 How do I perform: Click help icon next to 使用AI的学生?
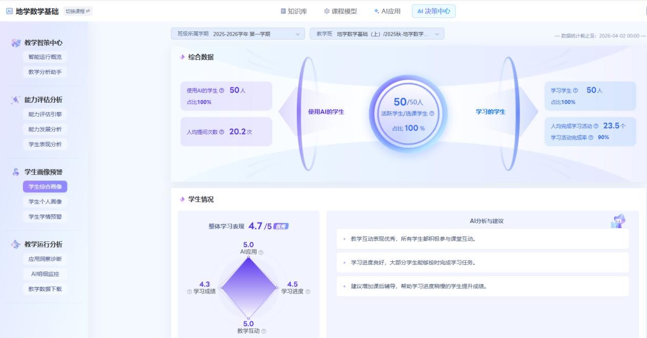point(222,91)
